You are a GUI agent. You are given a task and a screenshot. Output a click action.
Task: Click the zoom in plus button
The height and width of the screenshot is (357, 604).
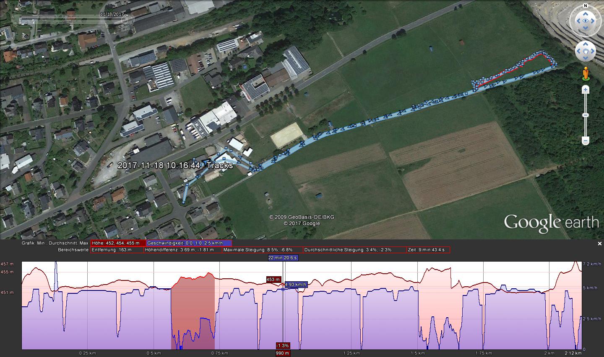pos(585,90)
